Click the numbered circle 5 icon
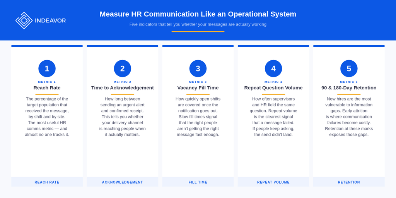This screenshot has width=396, height=198. click(x=349, y=68)
